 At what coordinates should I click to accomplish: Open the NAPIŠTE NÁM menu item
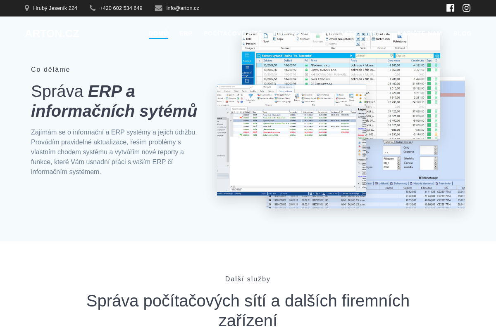420,33
